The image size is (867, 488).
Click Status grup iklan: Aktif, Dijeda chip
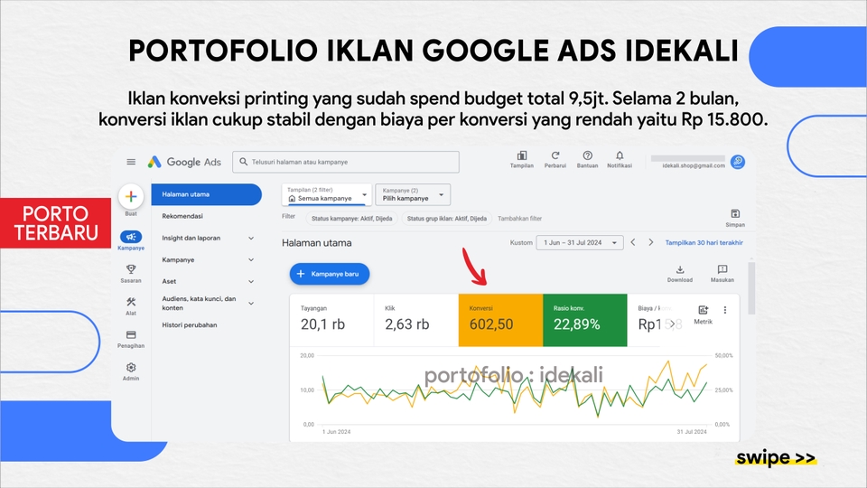(447, 219)
